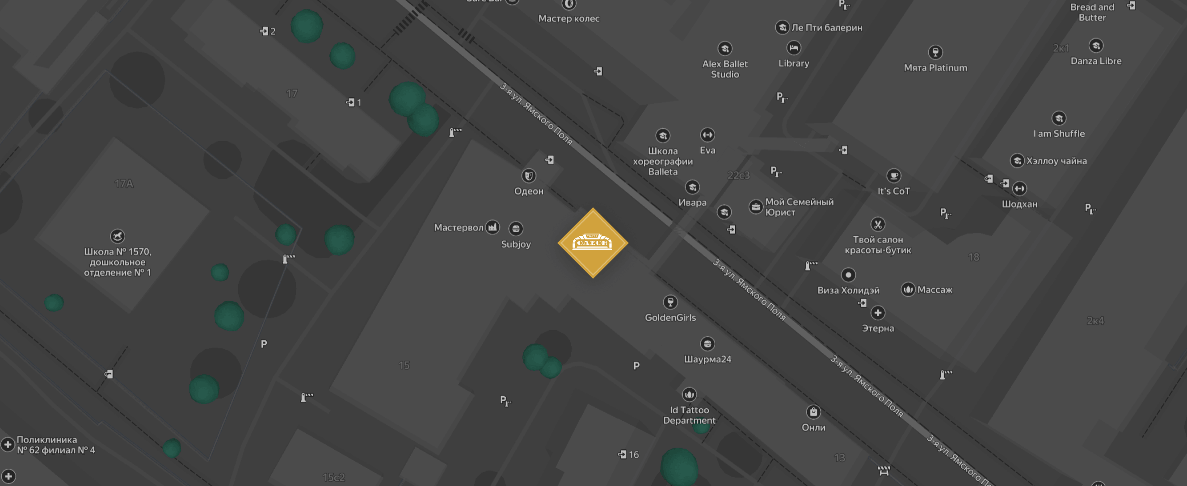Click the Одеон place label
The width and height of the screenshot is (1187, 486).
tap(529, 191)
